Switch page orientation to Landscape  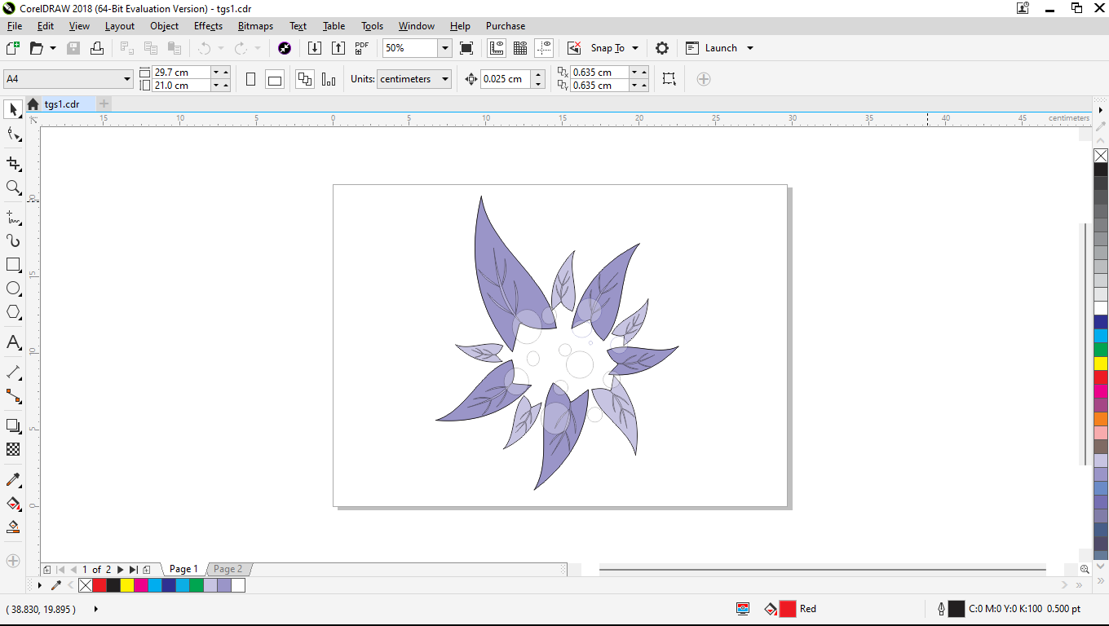pos(275,79)
